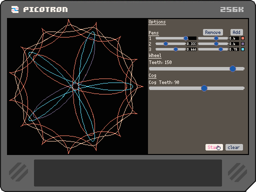
Task: Click pen 1 first value field
Action: click(191, 38)
